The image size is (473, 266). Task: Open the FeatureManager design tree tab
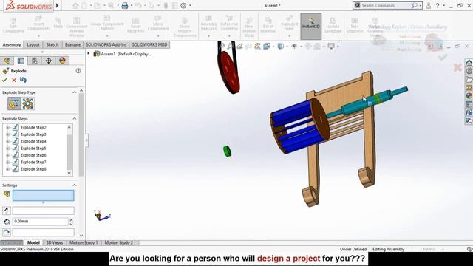(7, 61)
